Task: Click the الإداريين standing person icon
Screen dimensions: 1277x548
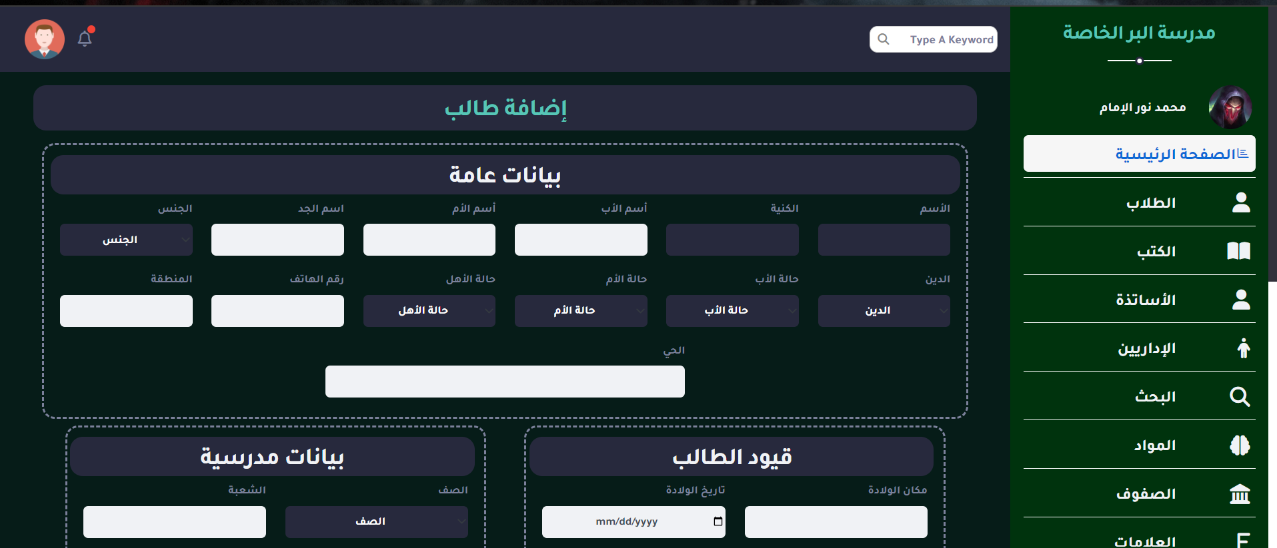Action: [x=1243, y=348]
